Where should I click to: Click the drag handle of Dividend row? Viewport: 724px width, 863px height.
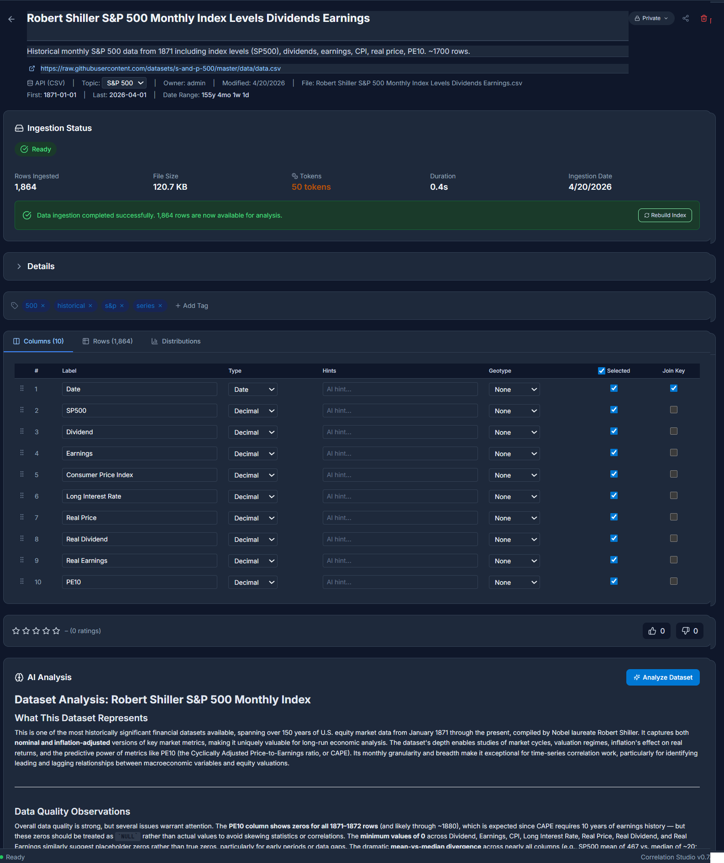click(x=22, y=431)
